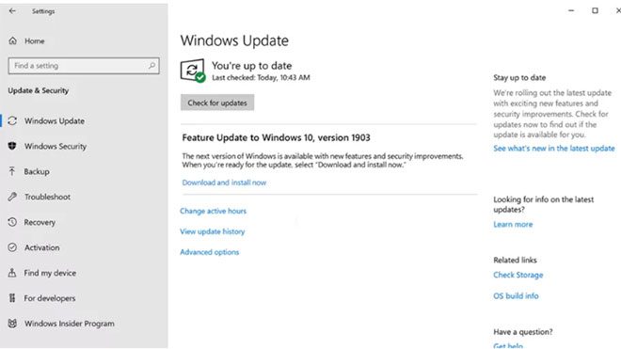The width and height of the screenshot is (621, 349).
Task: Click the Check for updates button
Action: [217, 103]
